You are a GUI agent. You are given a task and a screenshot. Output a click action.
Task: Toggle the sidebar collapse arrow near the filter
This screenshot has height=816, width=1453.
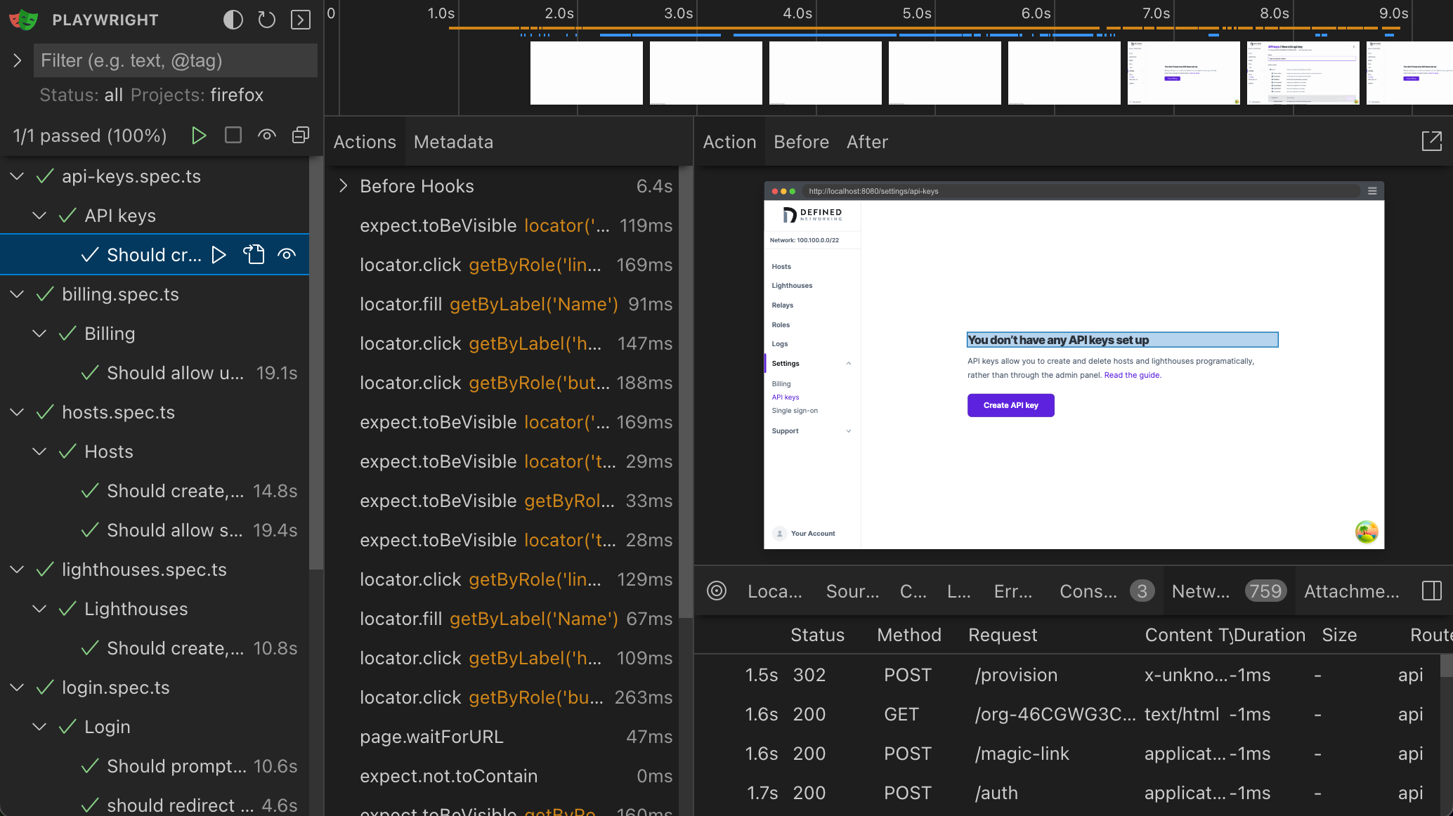click(17, 60)
